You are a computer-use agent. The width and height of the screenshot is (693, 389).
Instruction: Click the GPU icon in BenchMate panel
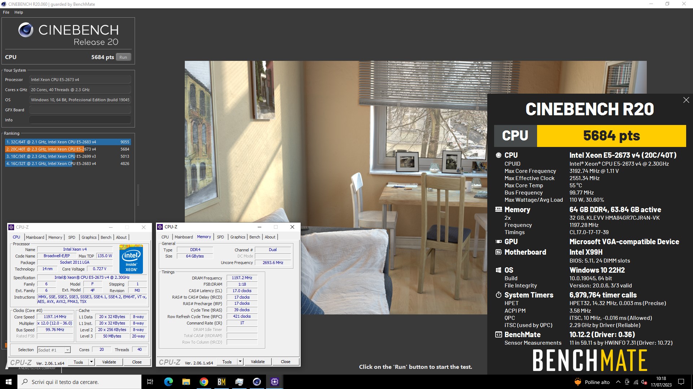pos(498,242)
